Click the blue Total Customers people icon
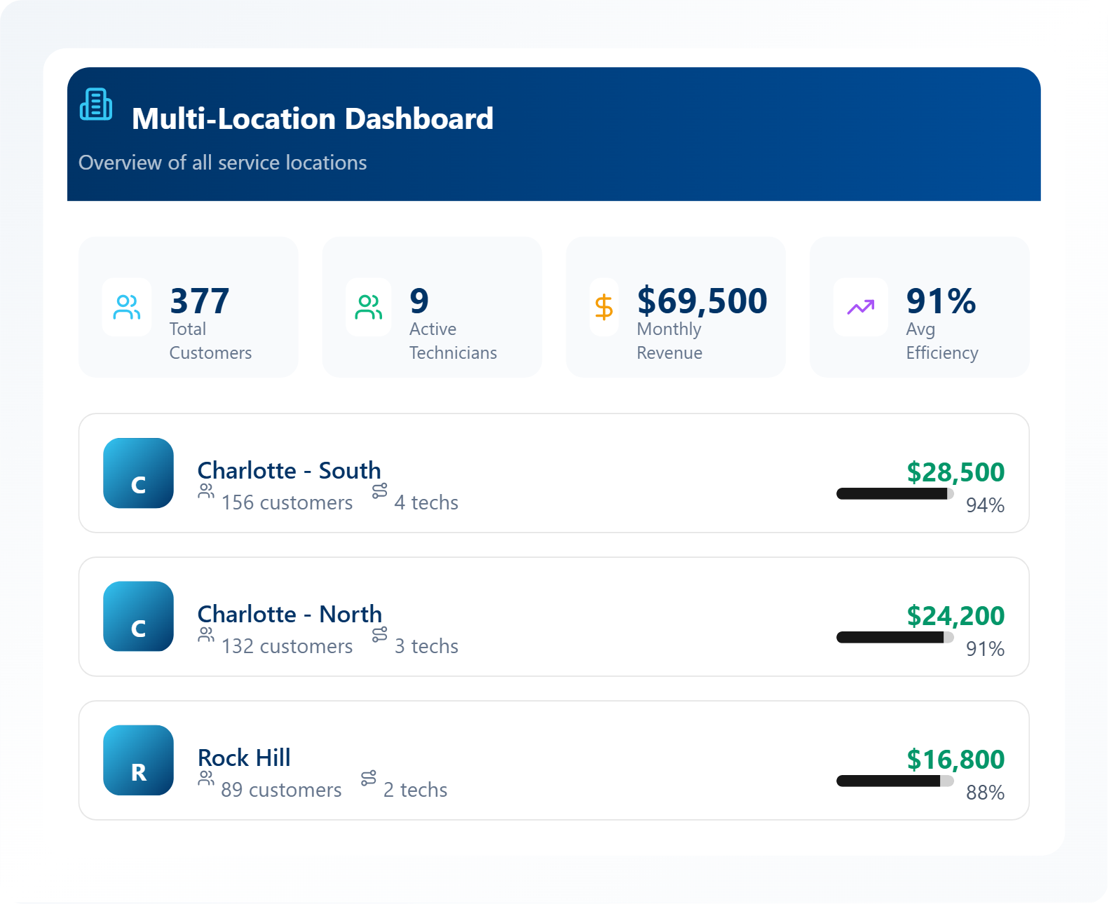The height and width of the screenshot is (904, 1109). 127,307
